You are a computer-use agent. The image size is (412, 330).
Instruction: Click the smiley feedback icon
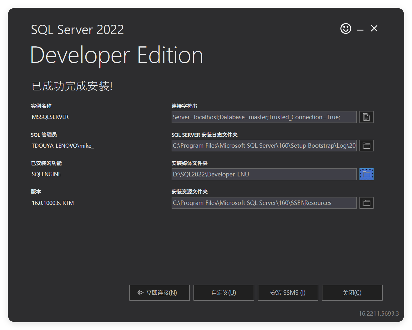pyautogui.click(x=346, y=28)
